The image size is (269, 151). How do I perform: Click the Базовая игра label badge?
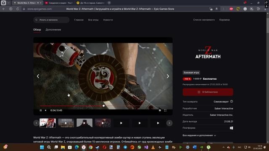191,73
